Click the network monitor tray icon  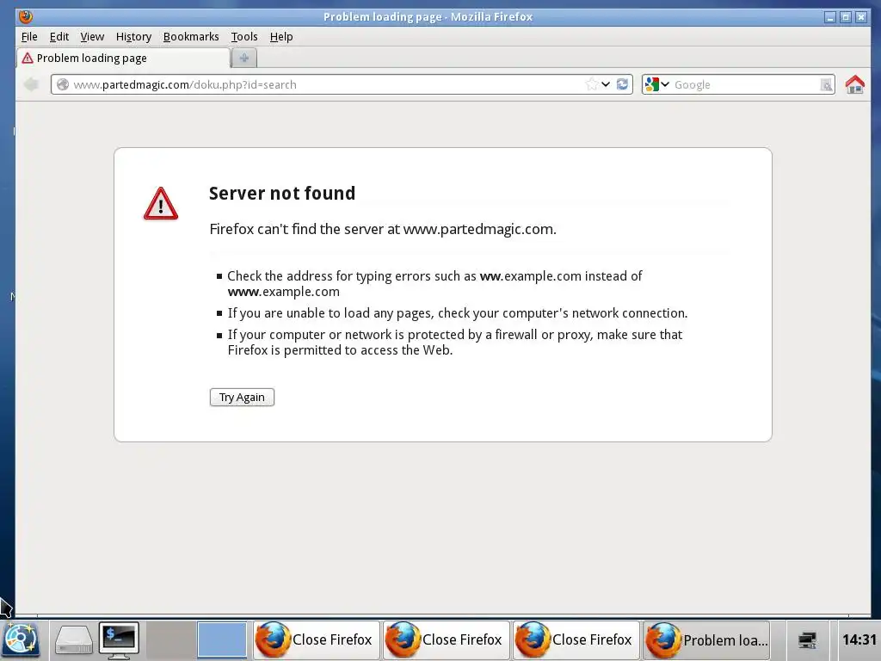point(807,640)
